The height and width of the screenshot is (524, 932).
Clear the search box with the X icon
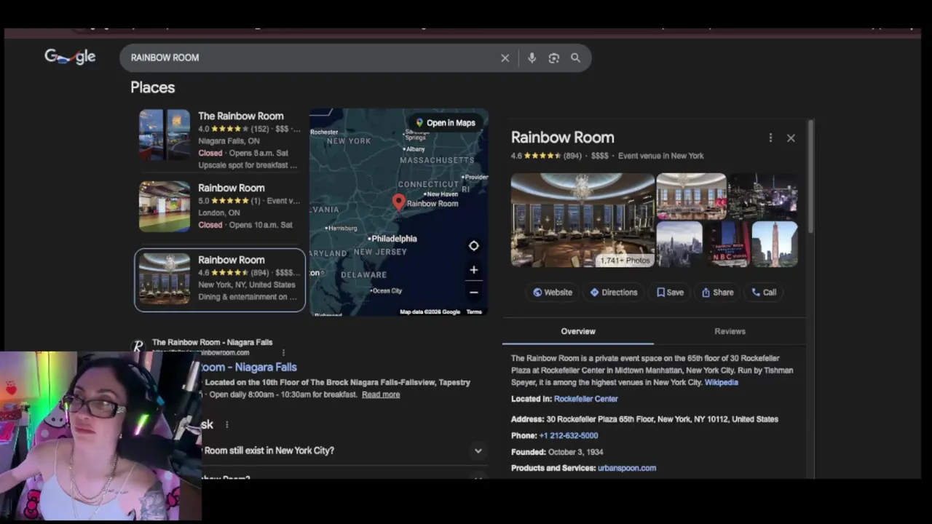(505, 58)
